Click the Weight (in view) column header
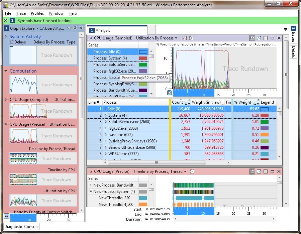Screen dimensions: 301x234 point(207,102)
